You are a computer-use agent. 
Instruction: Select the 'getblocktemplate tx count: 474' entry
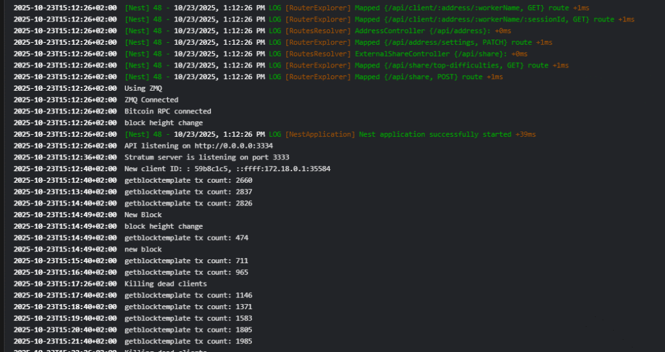[186, 238]
